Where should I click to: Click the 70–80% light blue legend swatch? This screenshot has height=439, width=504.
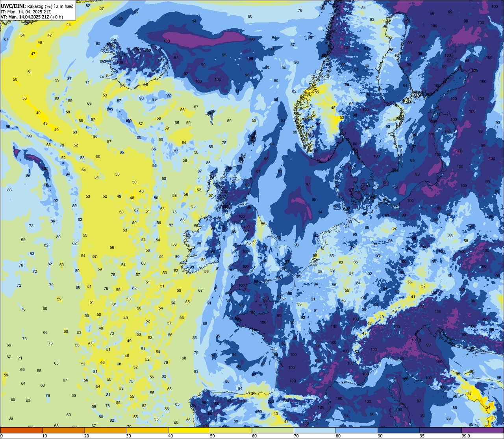315,430
